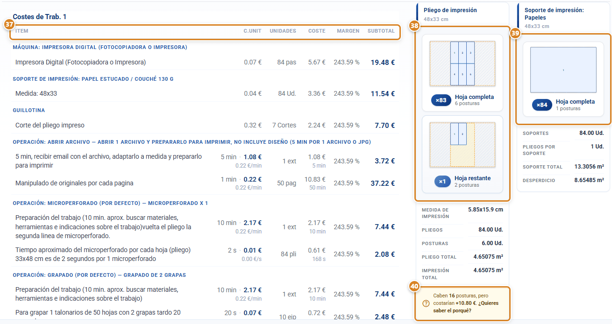This screenshot has height=324, width=612.
Task: Select "Manipulado de originales por cada pagina" item
Action: coord(74,183)
